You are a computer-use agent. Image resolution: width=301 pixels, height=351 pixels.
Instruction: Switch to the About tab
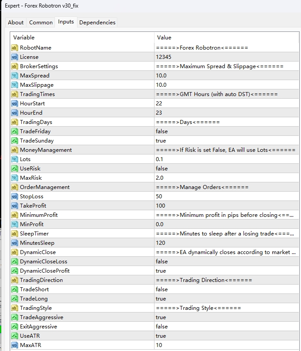pyautogui.click(x=15, y=23)
